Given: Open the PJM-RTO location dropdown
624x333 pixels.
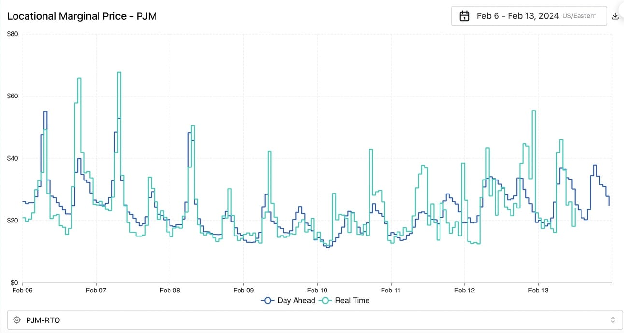Looking at the screenshot, I should pyautogui.click(x=312, y=320).
